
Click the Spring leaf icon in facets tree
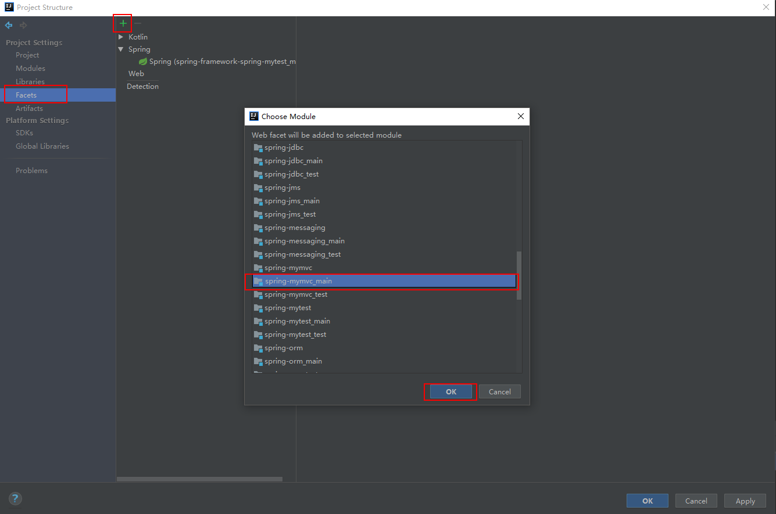(142, 61)
